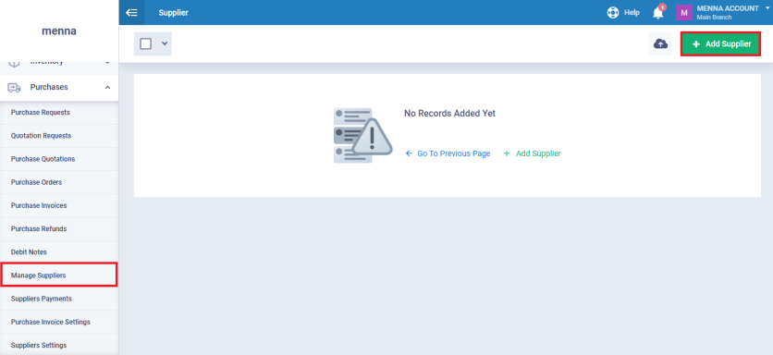
Task: Collapse the Purchases menu chevron
Action: [x=107, y=87]
